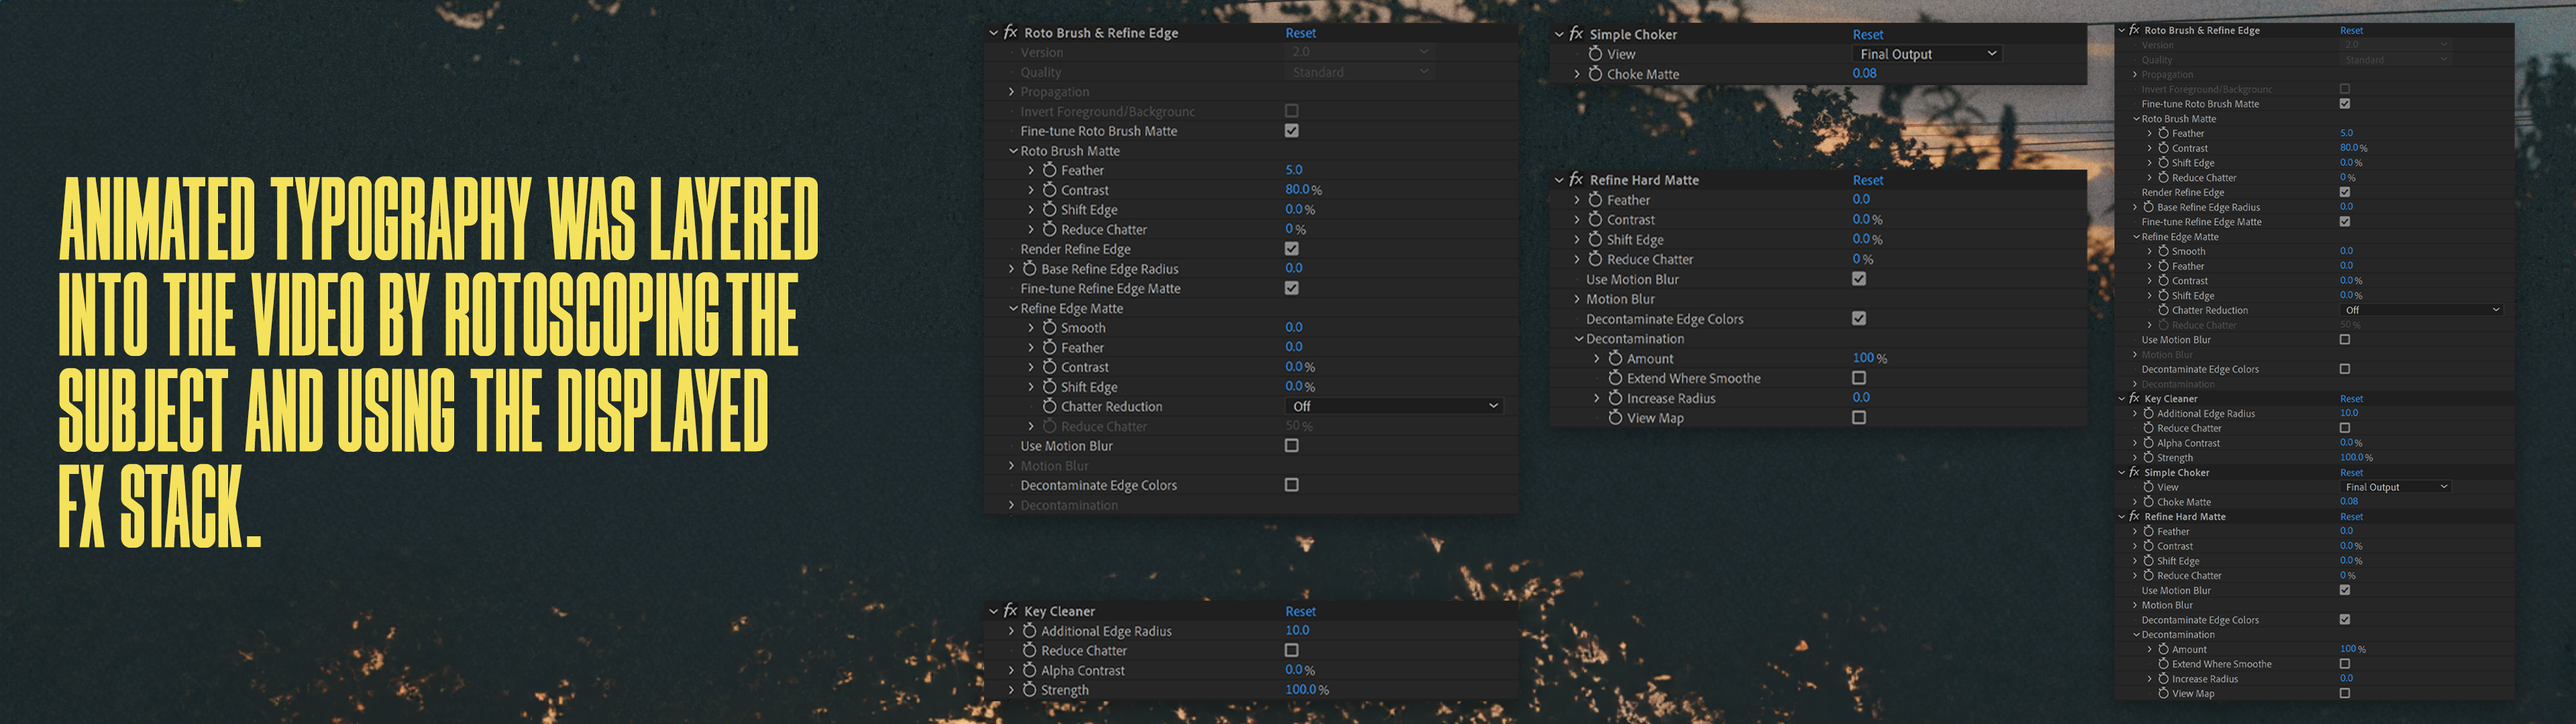Click the stopwatch icon beside Choke Matte
2576x724 pixels.
pos(1595,74)
